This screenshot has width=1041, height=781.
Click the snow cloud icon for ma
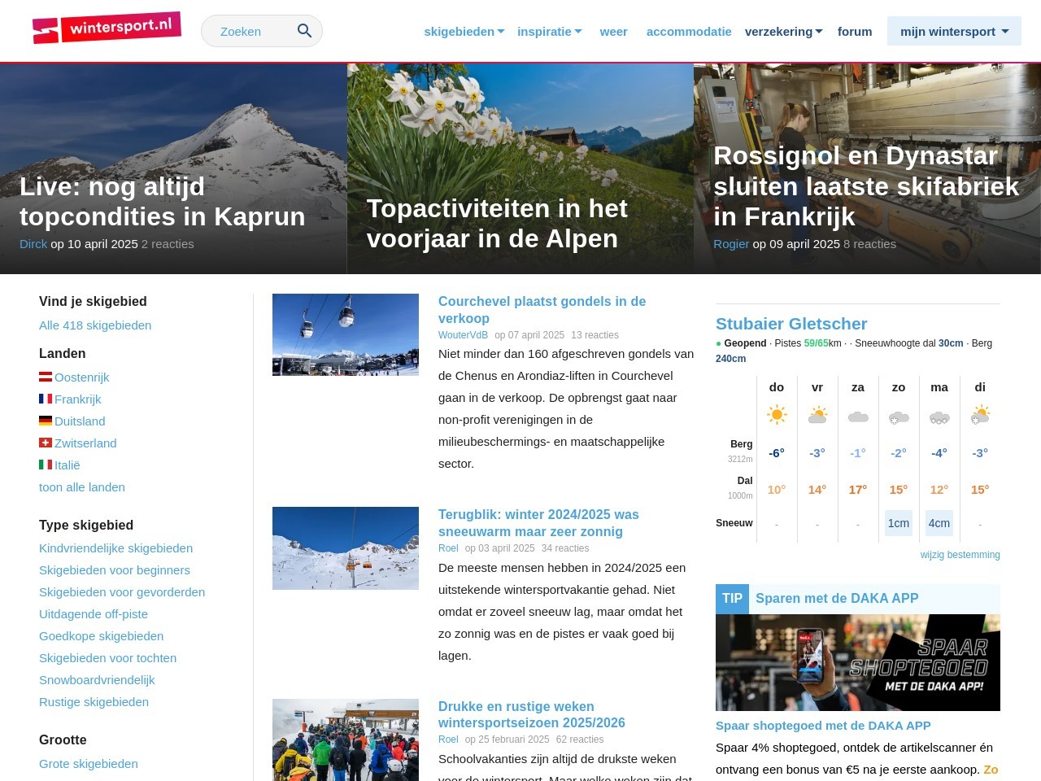click(x=939, y=417)
